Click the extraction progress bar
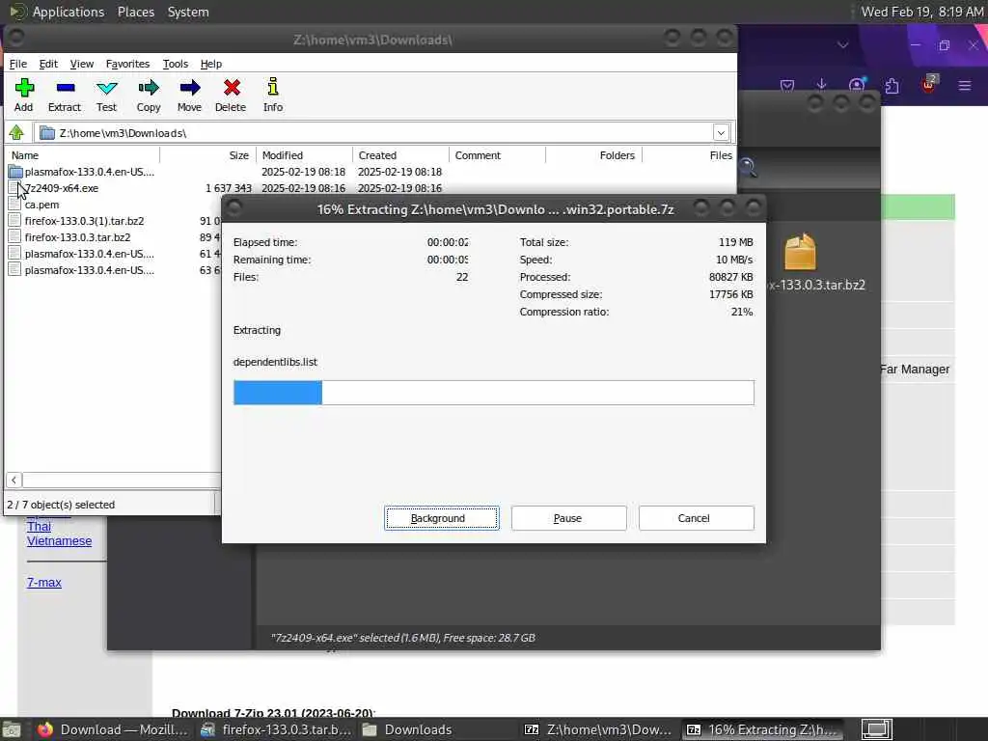The image size is (988, 741). [x=494, y=393]
